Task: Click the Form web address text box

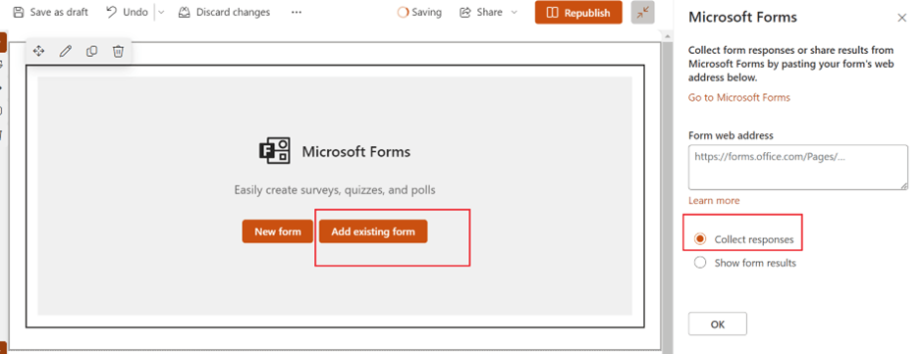Action: 798,168
